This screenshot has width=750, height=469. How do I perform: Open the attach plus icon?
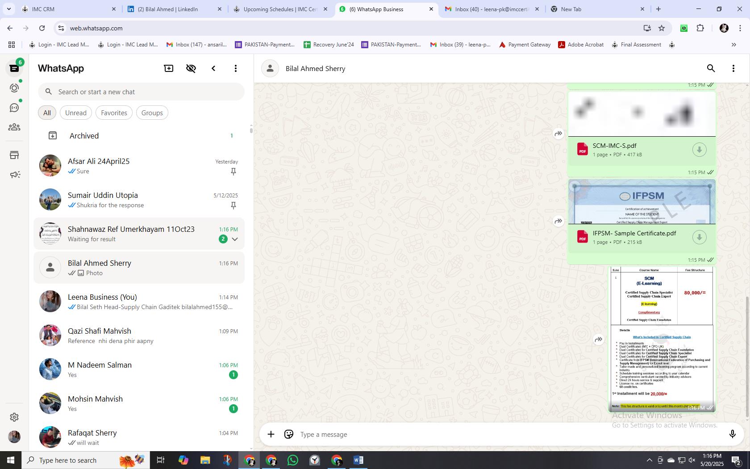point(271,434)
